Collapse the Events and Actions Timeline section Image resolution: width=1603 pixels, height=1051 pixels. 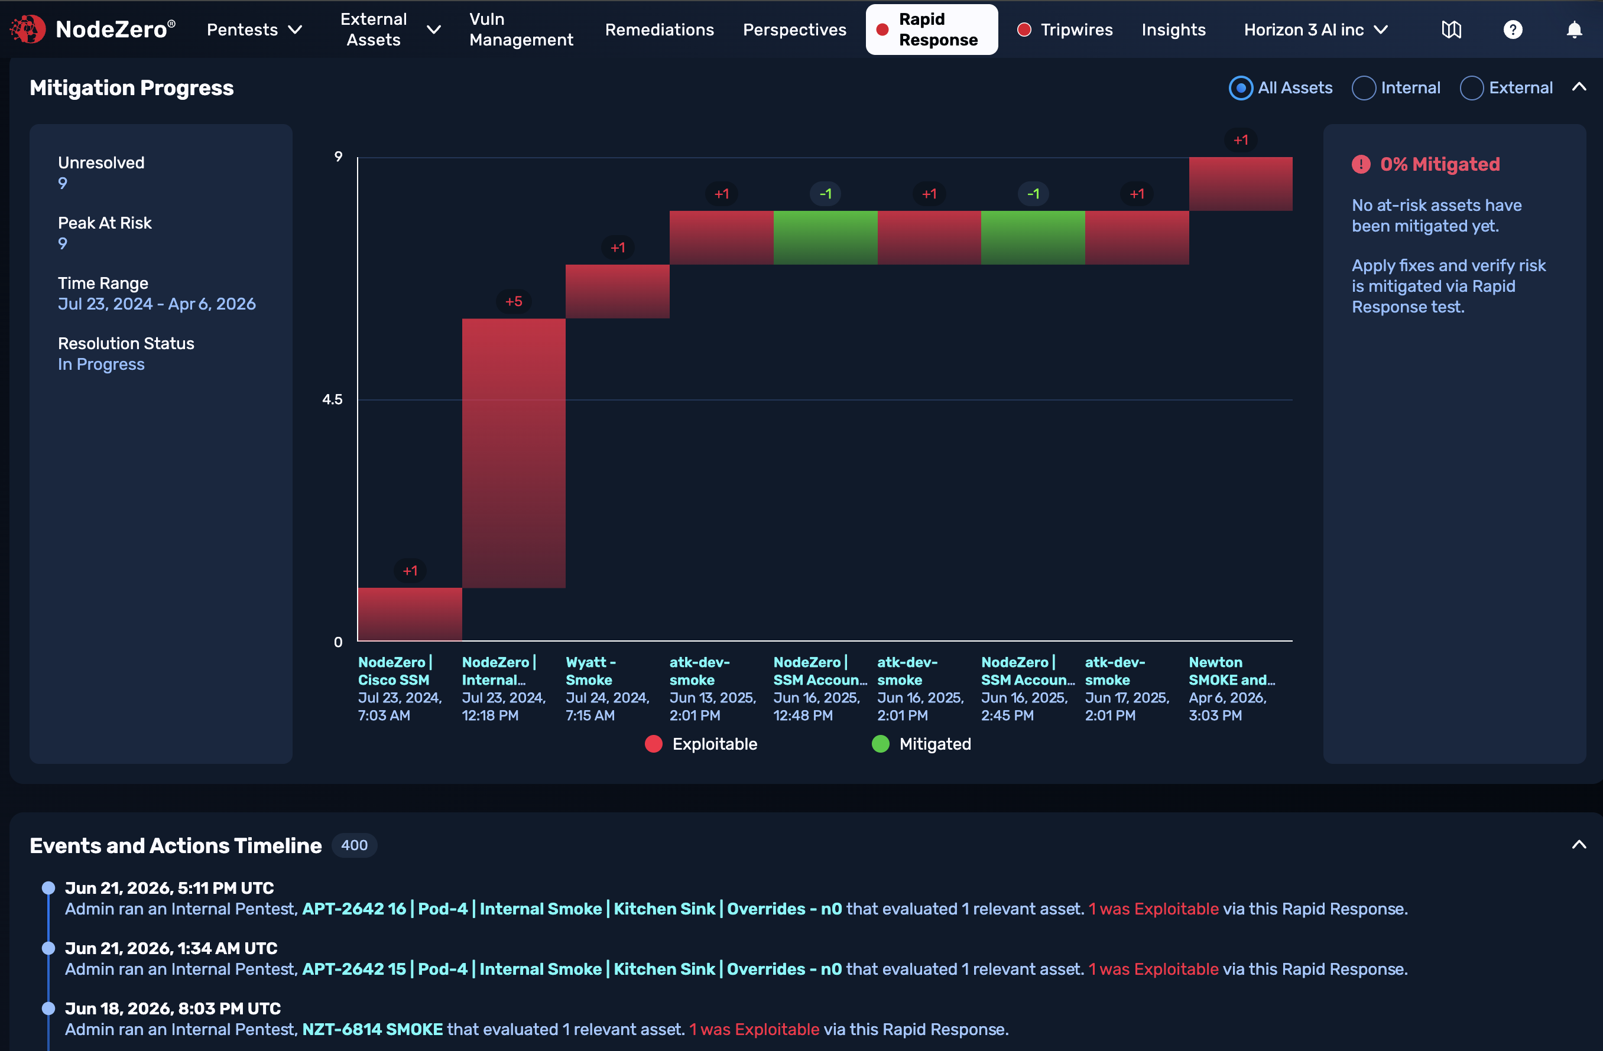(1578, 845)
